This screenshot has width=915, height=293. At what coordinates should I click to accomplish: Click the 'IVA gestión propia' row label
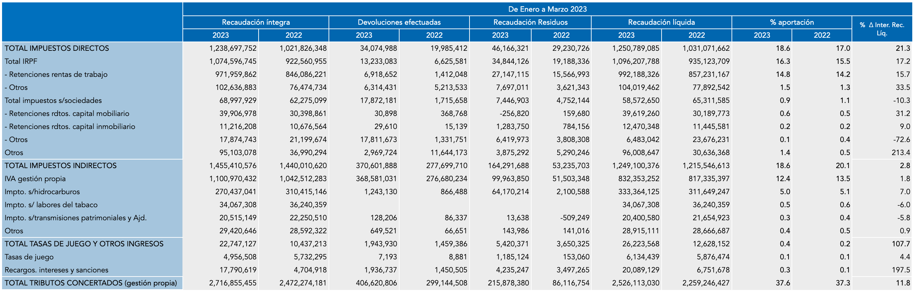[x=35, y=179]
